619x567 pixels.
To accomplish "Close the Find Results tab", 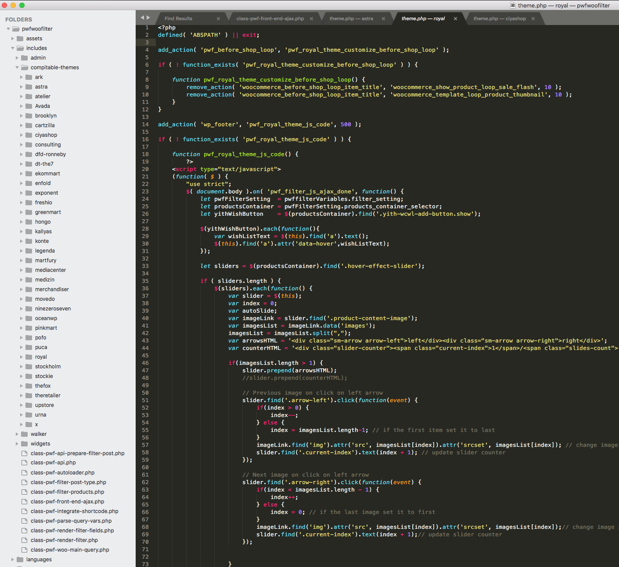I will (218, 18).
